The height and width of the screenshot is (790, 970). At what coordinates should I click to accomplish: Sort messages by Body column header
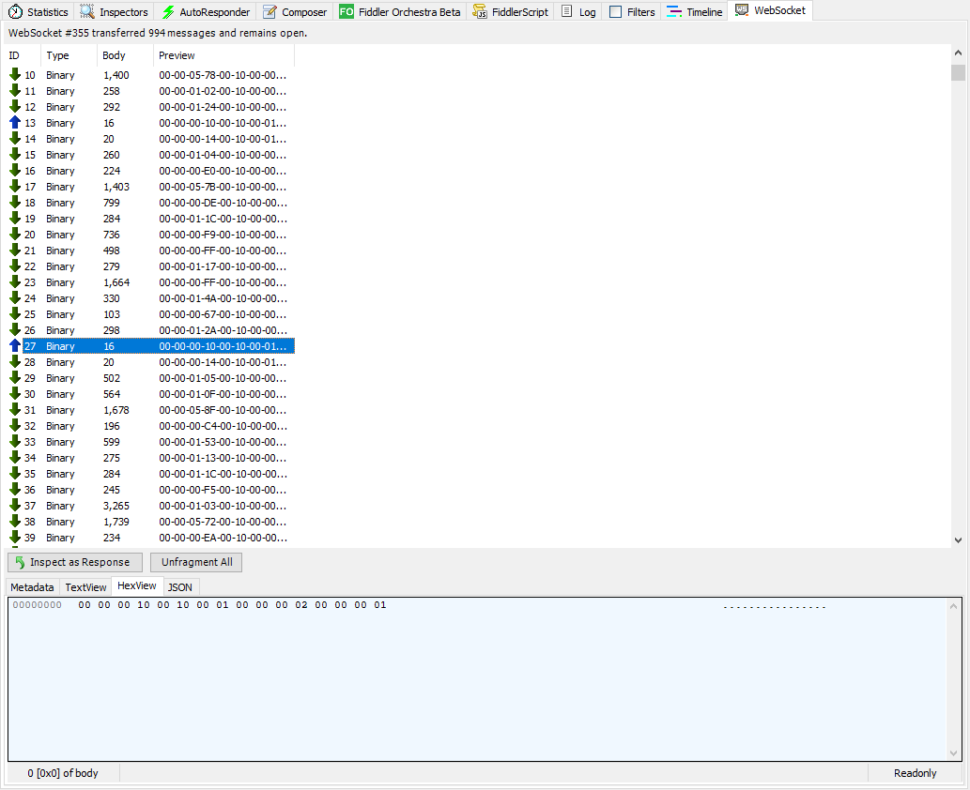click(x=114, y=55)
